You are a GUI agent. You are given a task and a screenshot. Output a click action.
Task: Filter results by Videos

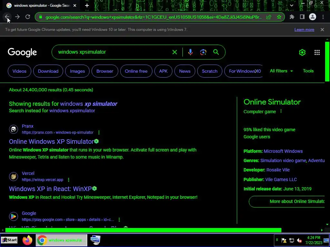pyautogui.click(x=19, y=71)
